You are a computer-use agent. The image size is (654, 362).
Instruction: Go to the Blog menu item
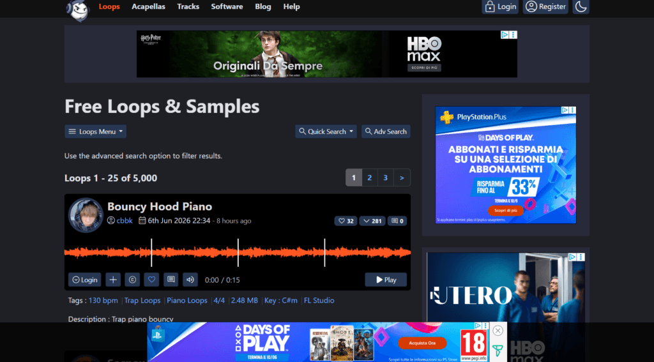[x=262, y=6]
